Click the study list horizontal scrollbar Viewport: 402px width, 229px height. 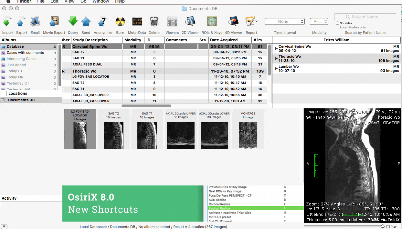point(146,105)
